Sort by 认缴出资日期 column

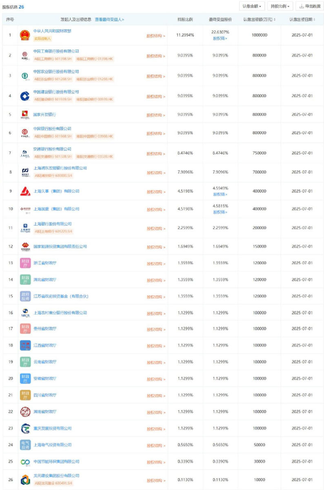[x=302, y=19]
